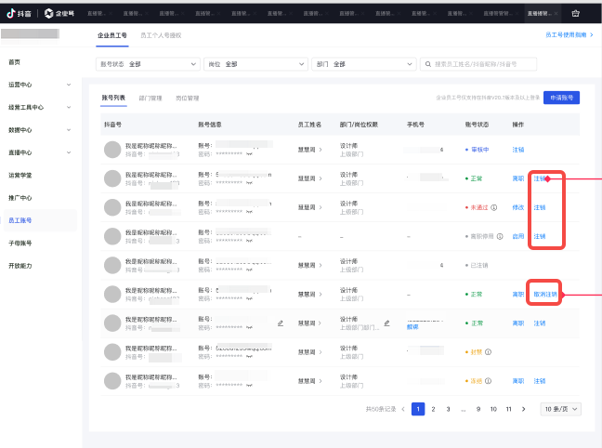
Task: Go to the previous page arrow
Action: pos(403,409)
